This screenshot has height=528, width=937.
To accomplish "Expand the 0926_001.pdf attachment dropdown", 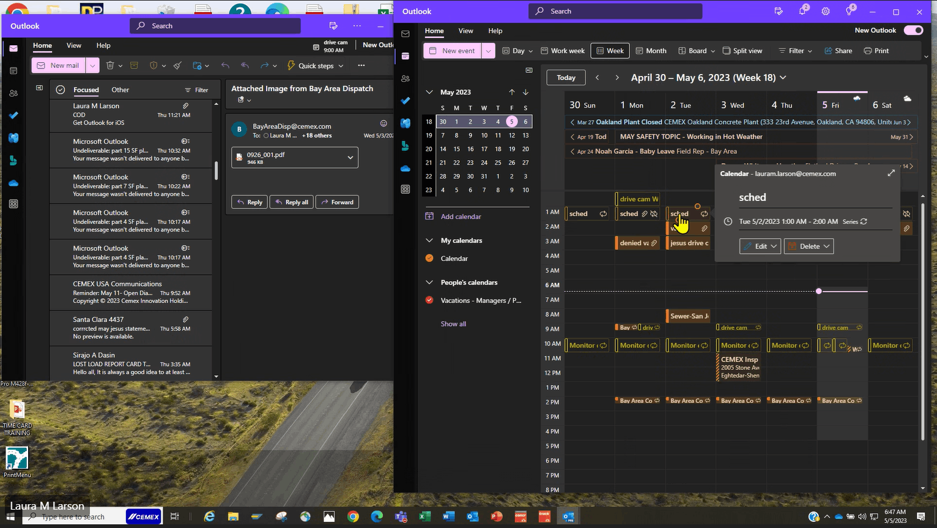I will 350,158.
